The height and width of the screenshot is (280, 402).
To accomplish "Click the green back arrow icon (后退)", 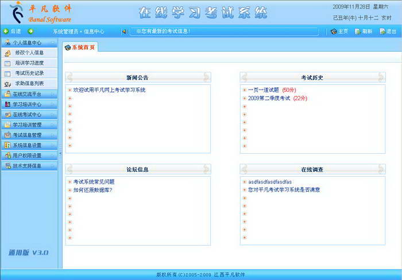I will pyautogui.click(x=6, y=32).
